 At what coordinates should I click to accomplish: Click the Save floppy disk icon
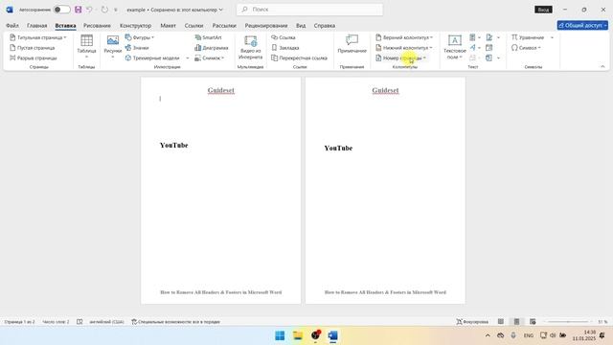point(79,10)
